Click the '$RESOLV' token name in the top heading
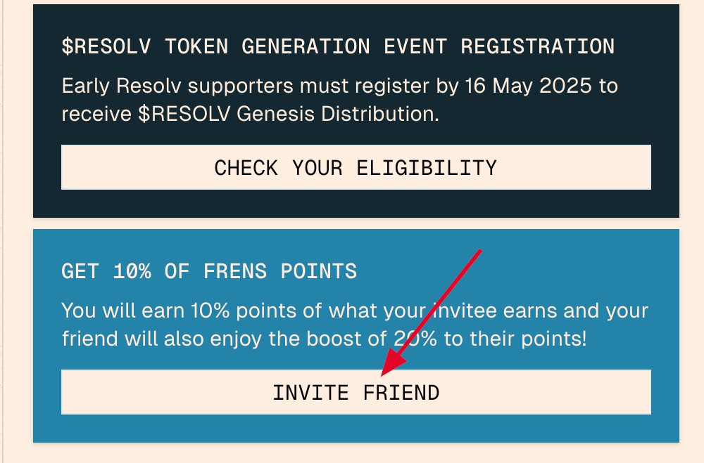The height and width of the screenshot is (463, 704). pos(106,46)
